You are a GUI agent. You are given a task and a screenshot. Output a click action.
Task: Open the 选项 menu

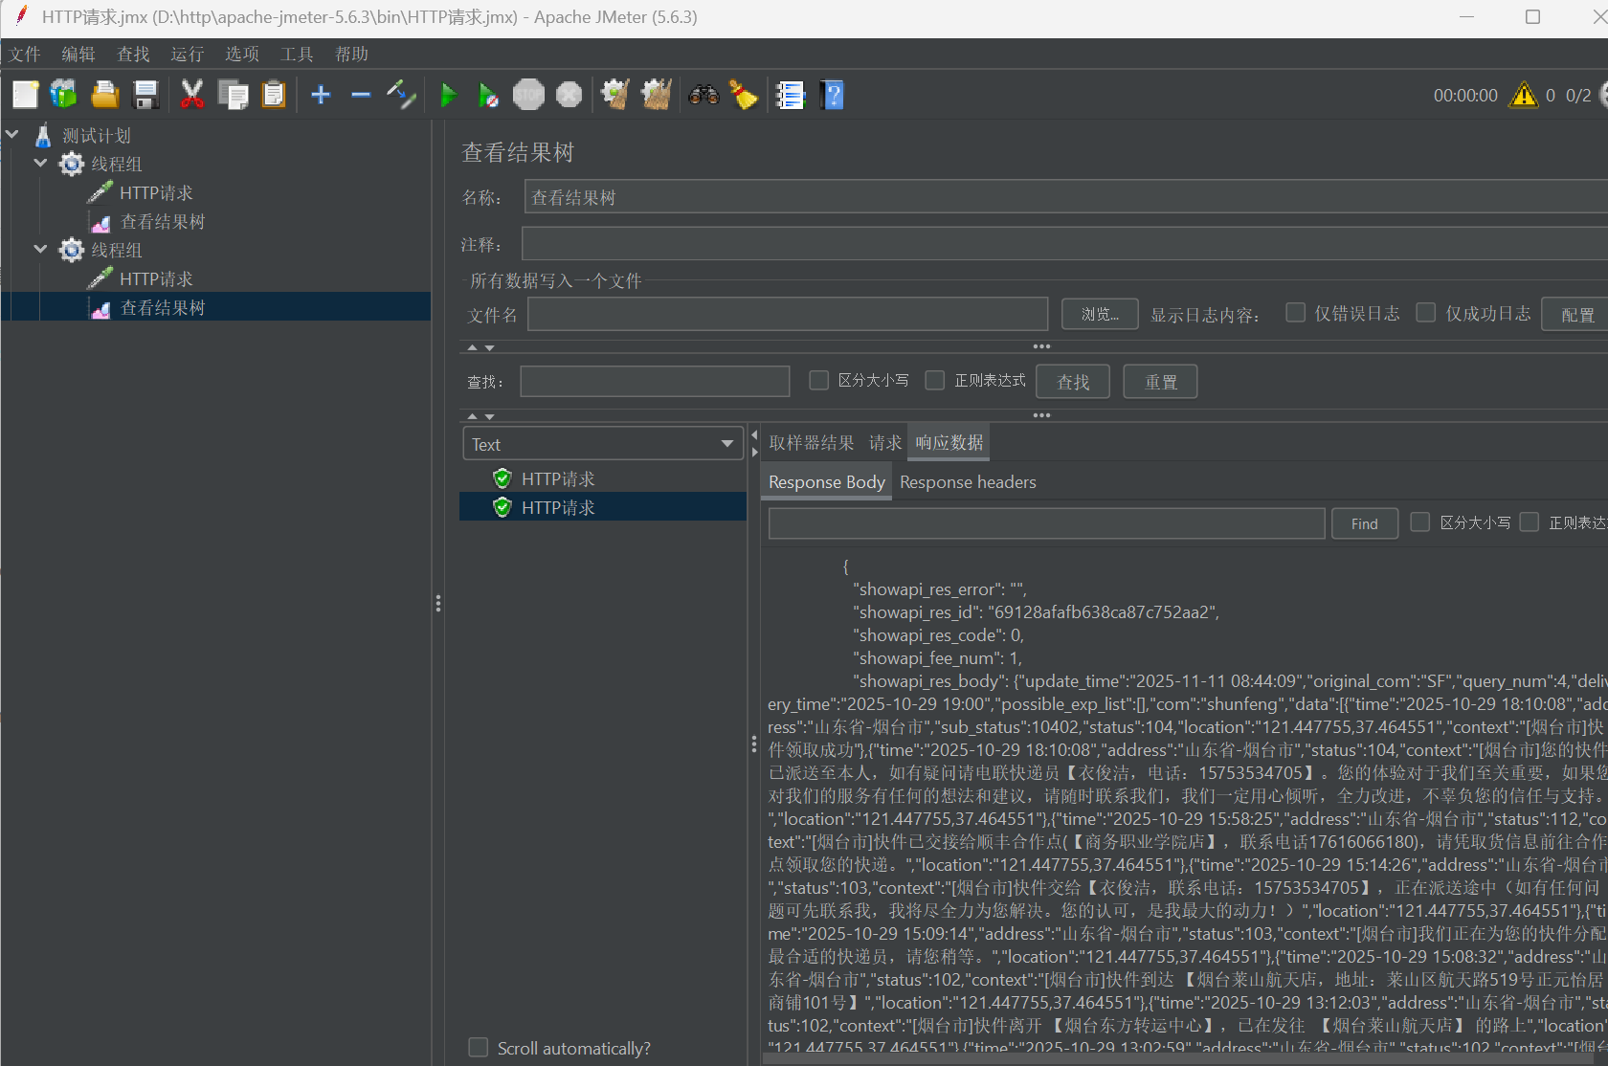(x=242, y=55)
